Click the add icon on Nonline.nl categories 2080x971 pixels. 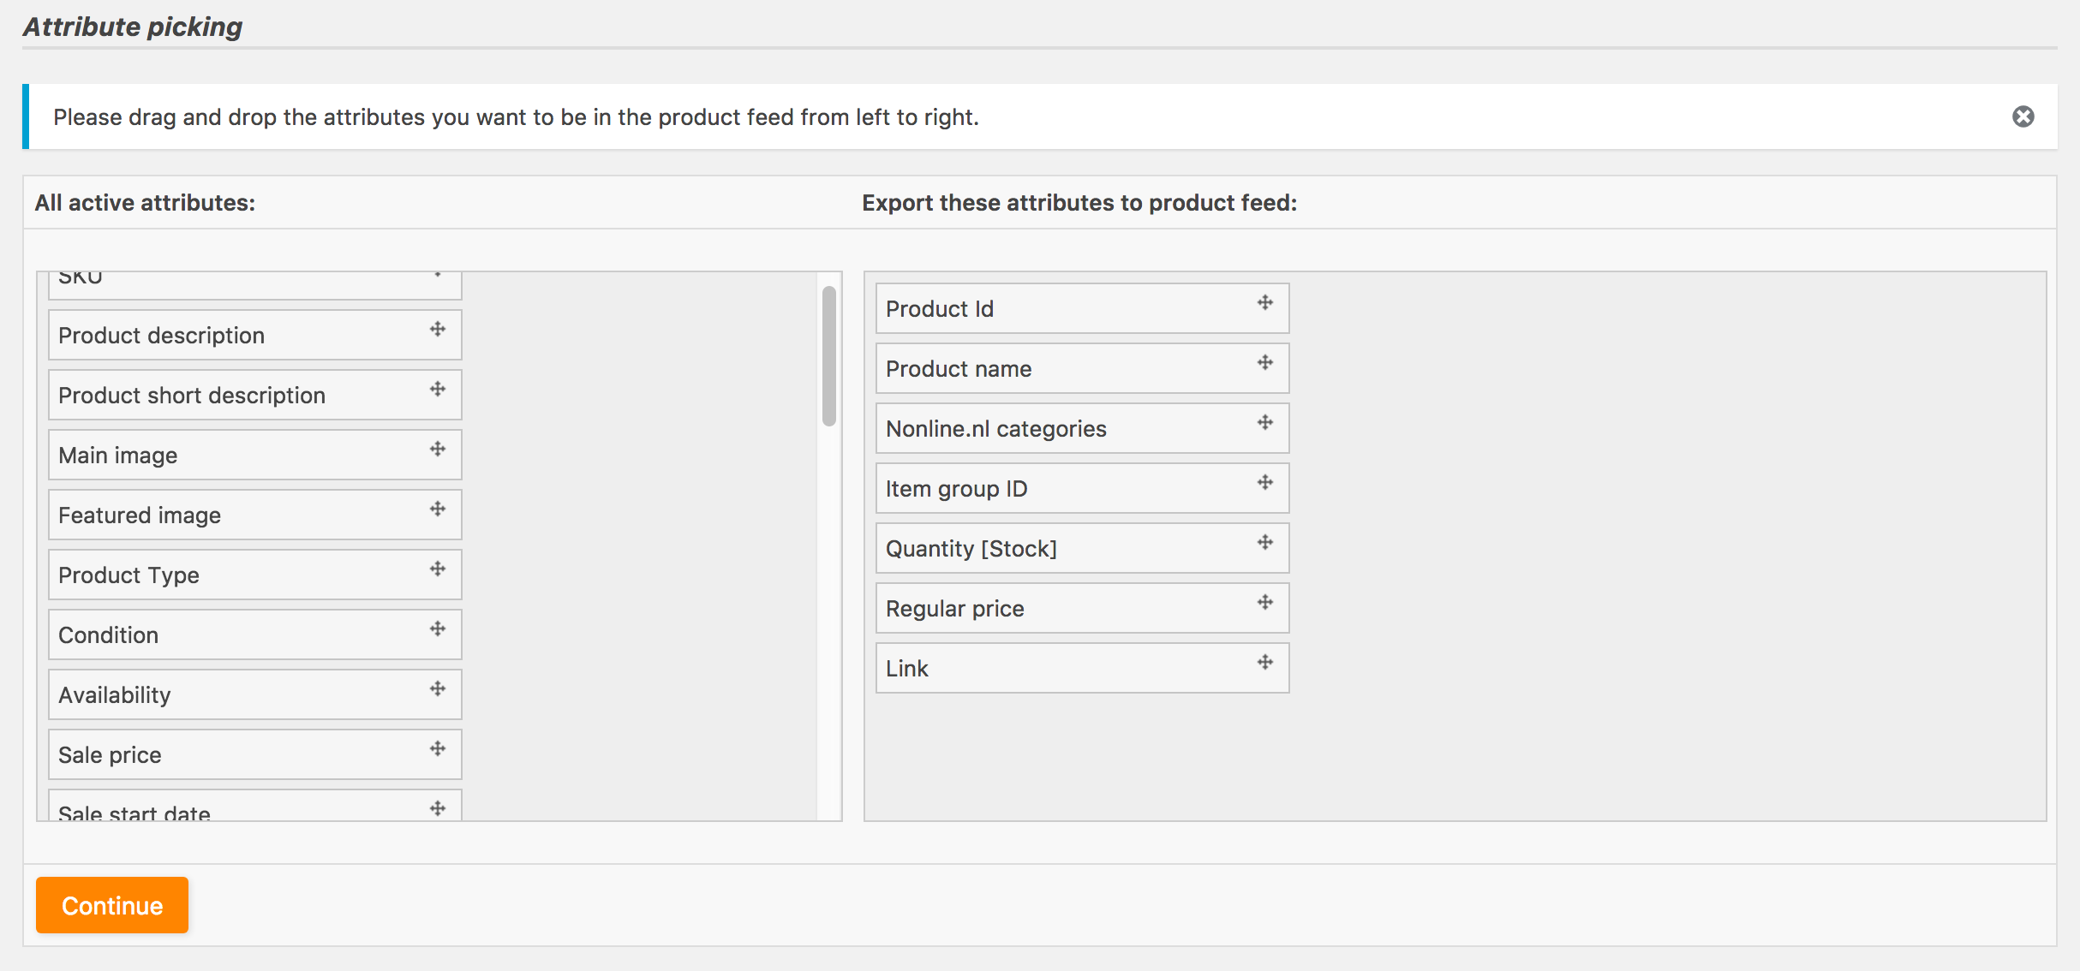[1264, 422]
